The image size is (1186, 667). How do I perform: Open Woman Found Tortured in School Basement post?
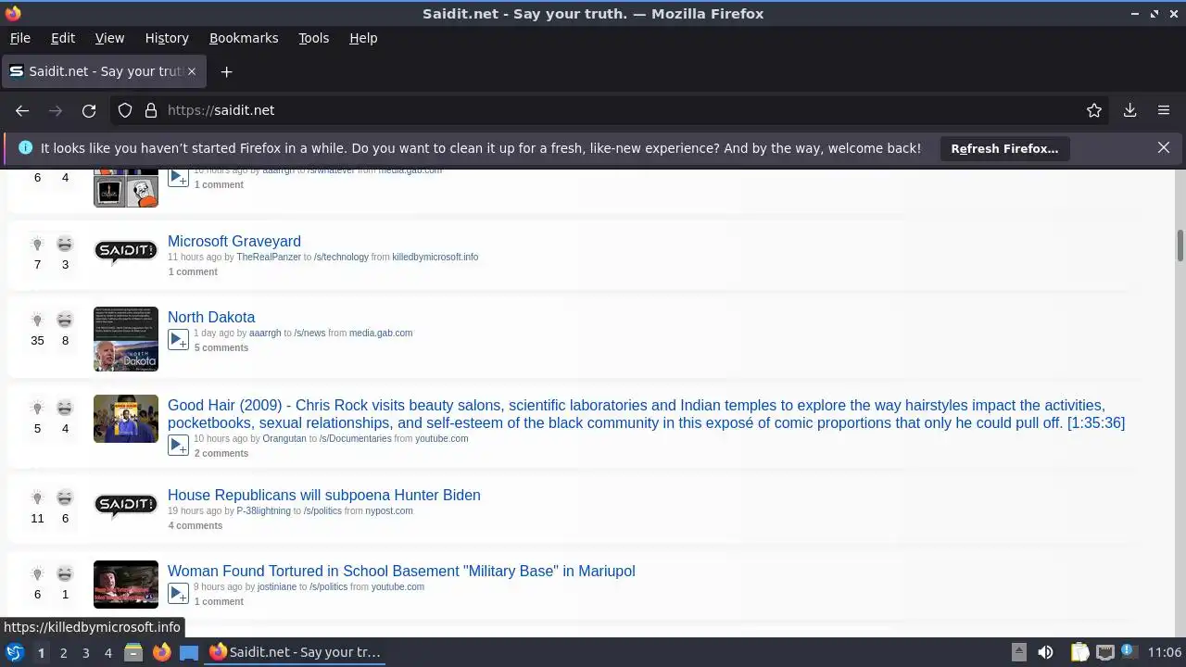401,571
